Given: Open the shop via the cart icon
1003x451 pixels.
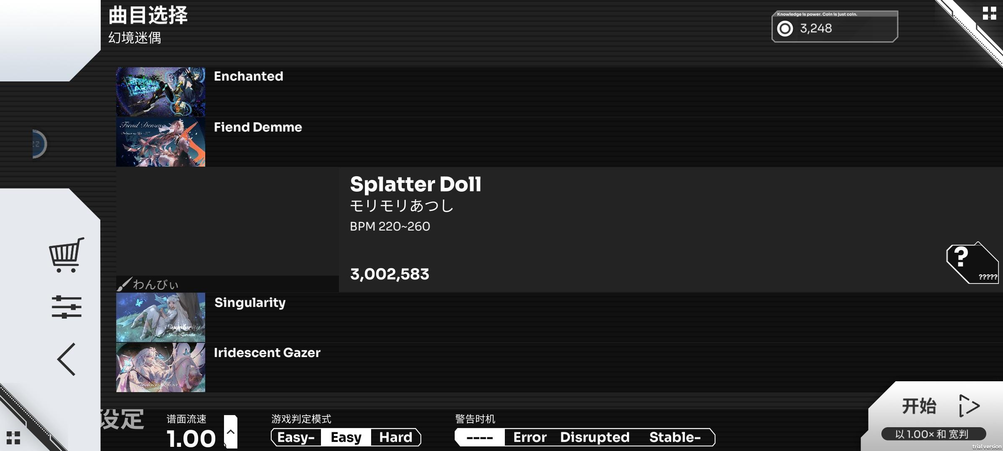Looking at the screenshot, I should coord(66,255).
